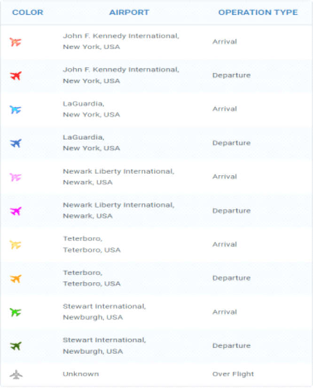Select the orange Teterboro departure plane icon
Screen dimensions: 313x388
(x=16, y=279)
